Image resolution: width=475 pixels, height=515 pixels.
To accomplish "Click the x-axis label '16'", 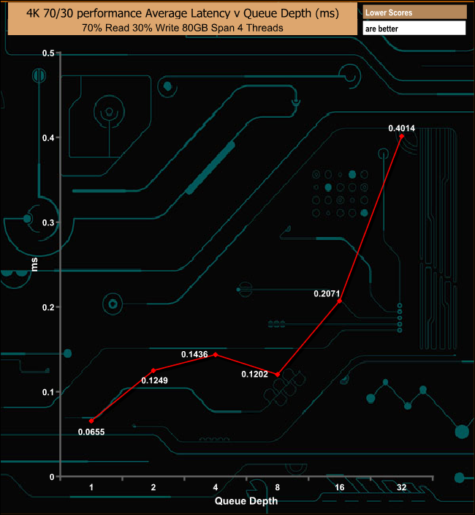I will click(x=340, y=487).
